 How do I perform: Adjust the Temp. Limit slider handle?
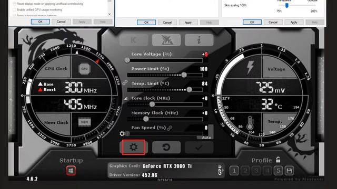(189, 90)
